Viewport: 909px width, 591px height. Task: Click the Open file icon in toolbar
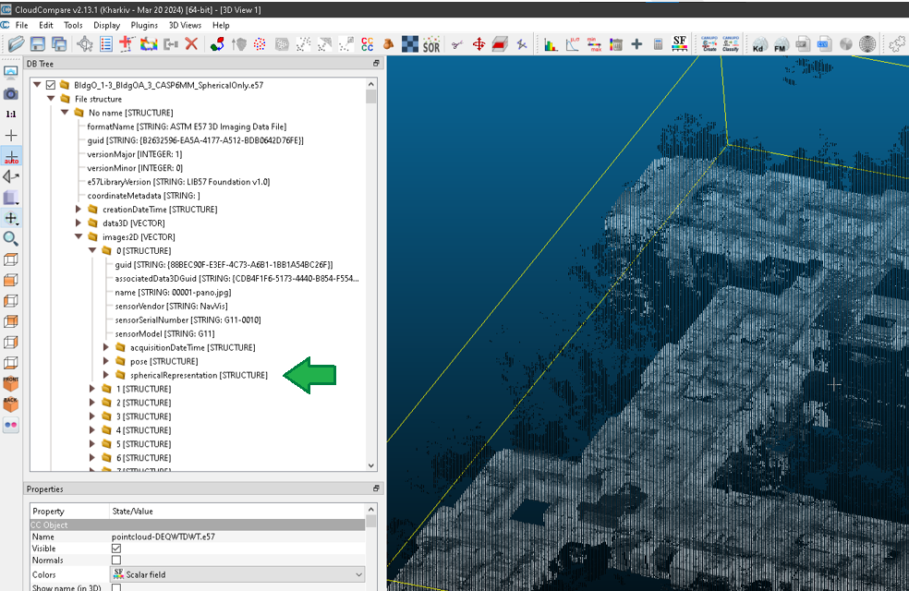coord(16,43)
